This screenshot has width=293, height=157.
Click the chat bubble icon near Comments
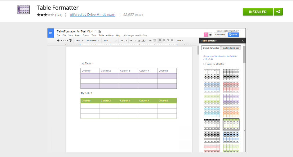(211, 35)
